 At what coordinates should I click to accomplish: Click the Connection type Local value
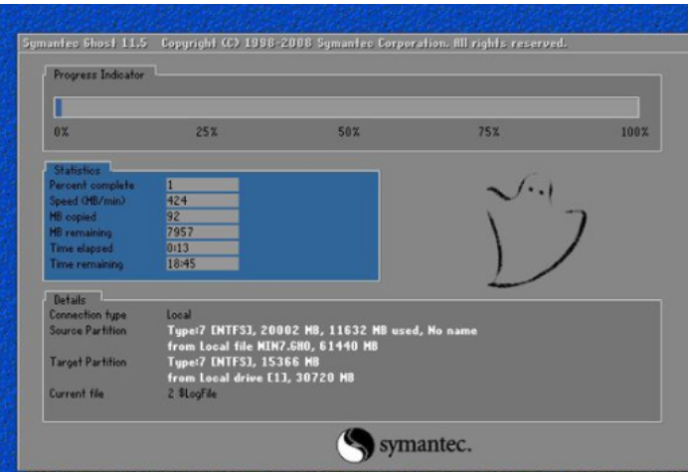[x=179, y=314]
